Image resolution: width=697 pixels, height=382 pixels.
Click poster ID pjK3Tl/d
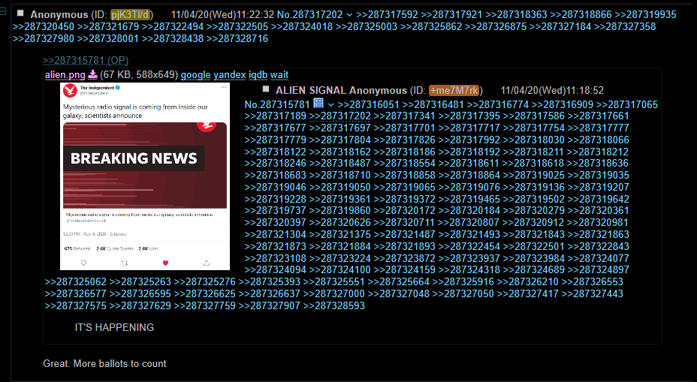pyautogui.click(x=130, y=15)
